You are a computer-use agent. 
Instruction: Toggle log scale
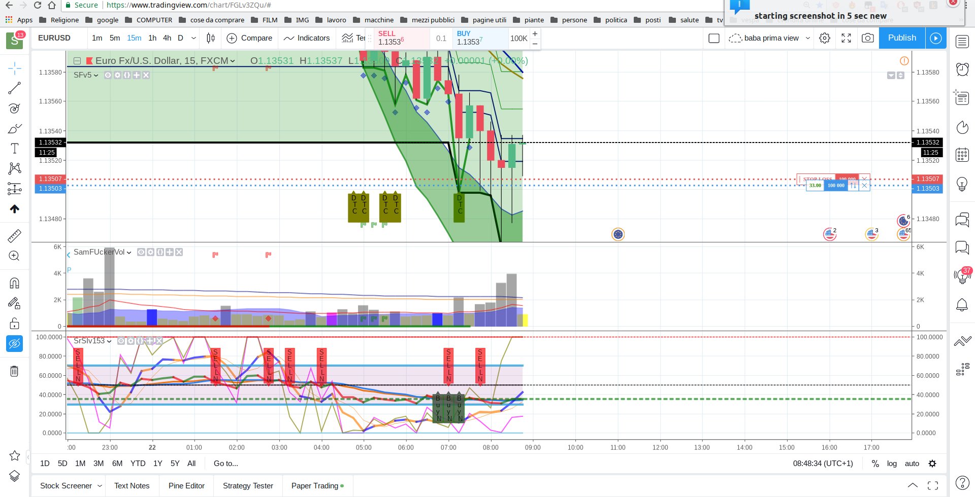[x=892, y=464]
